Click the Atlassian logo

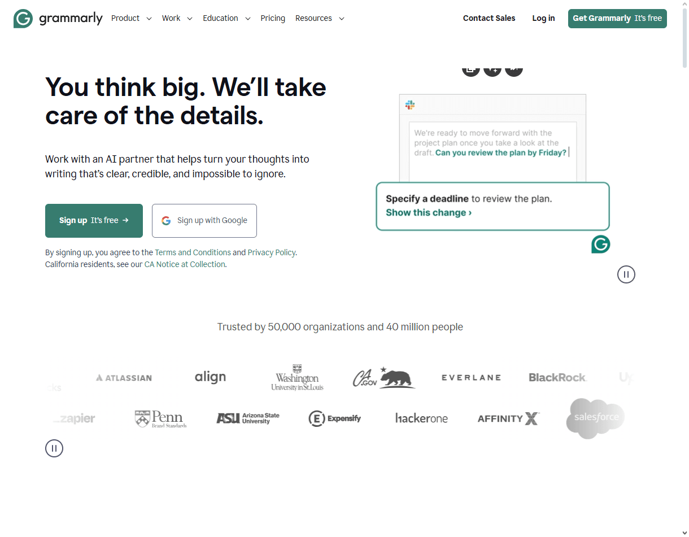tap(124, 378)
